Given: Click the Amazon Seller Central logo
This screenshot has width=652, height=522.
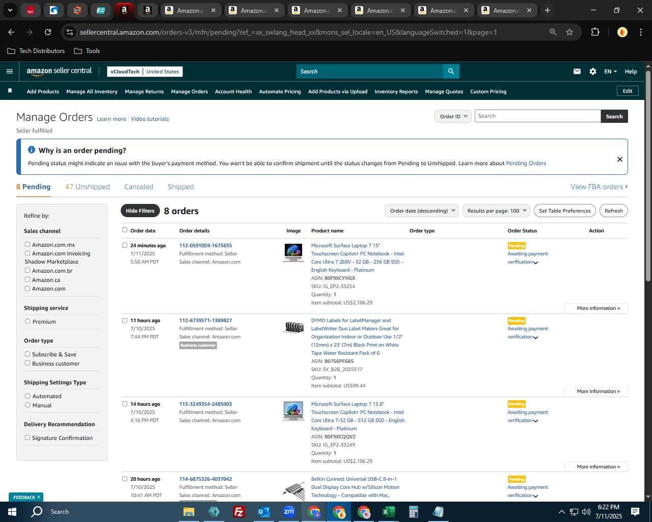Looking at the screenshot, I should (x=59, y=71).
